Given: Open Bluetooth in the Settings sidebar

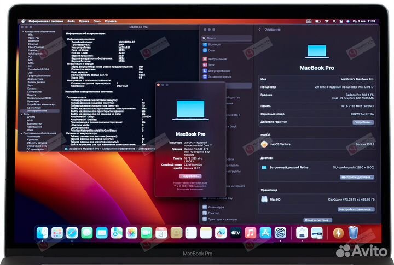Looking at the screenshot, I should [x=212, y=44].
